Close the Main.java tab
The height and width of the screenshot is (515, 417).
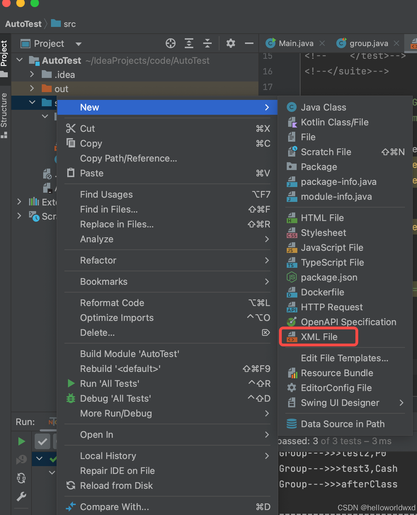tap(322, 43)
